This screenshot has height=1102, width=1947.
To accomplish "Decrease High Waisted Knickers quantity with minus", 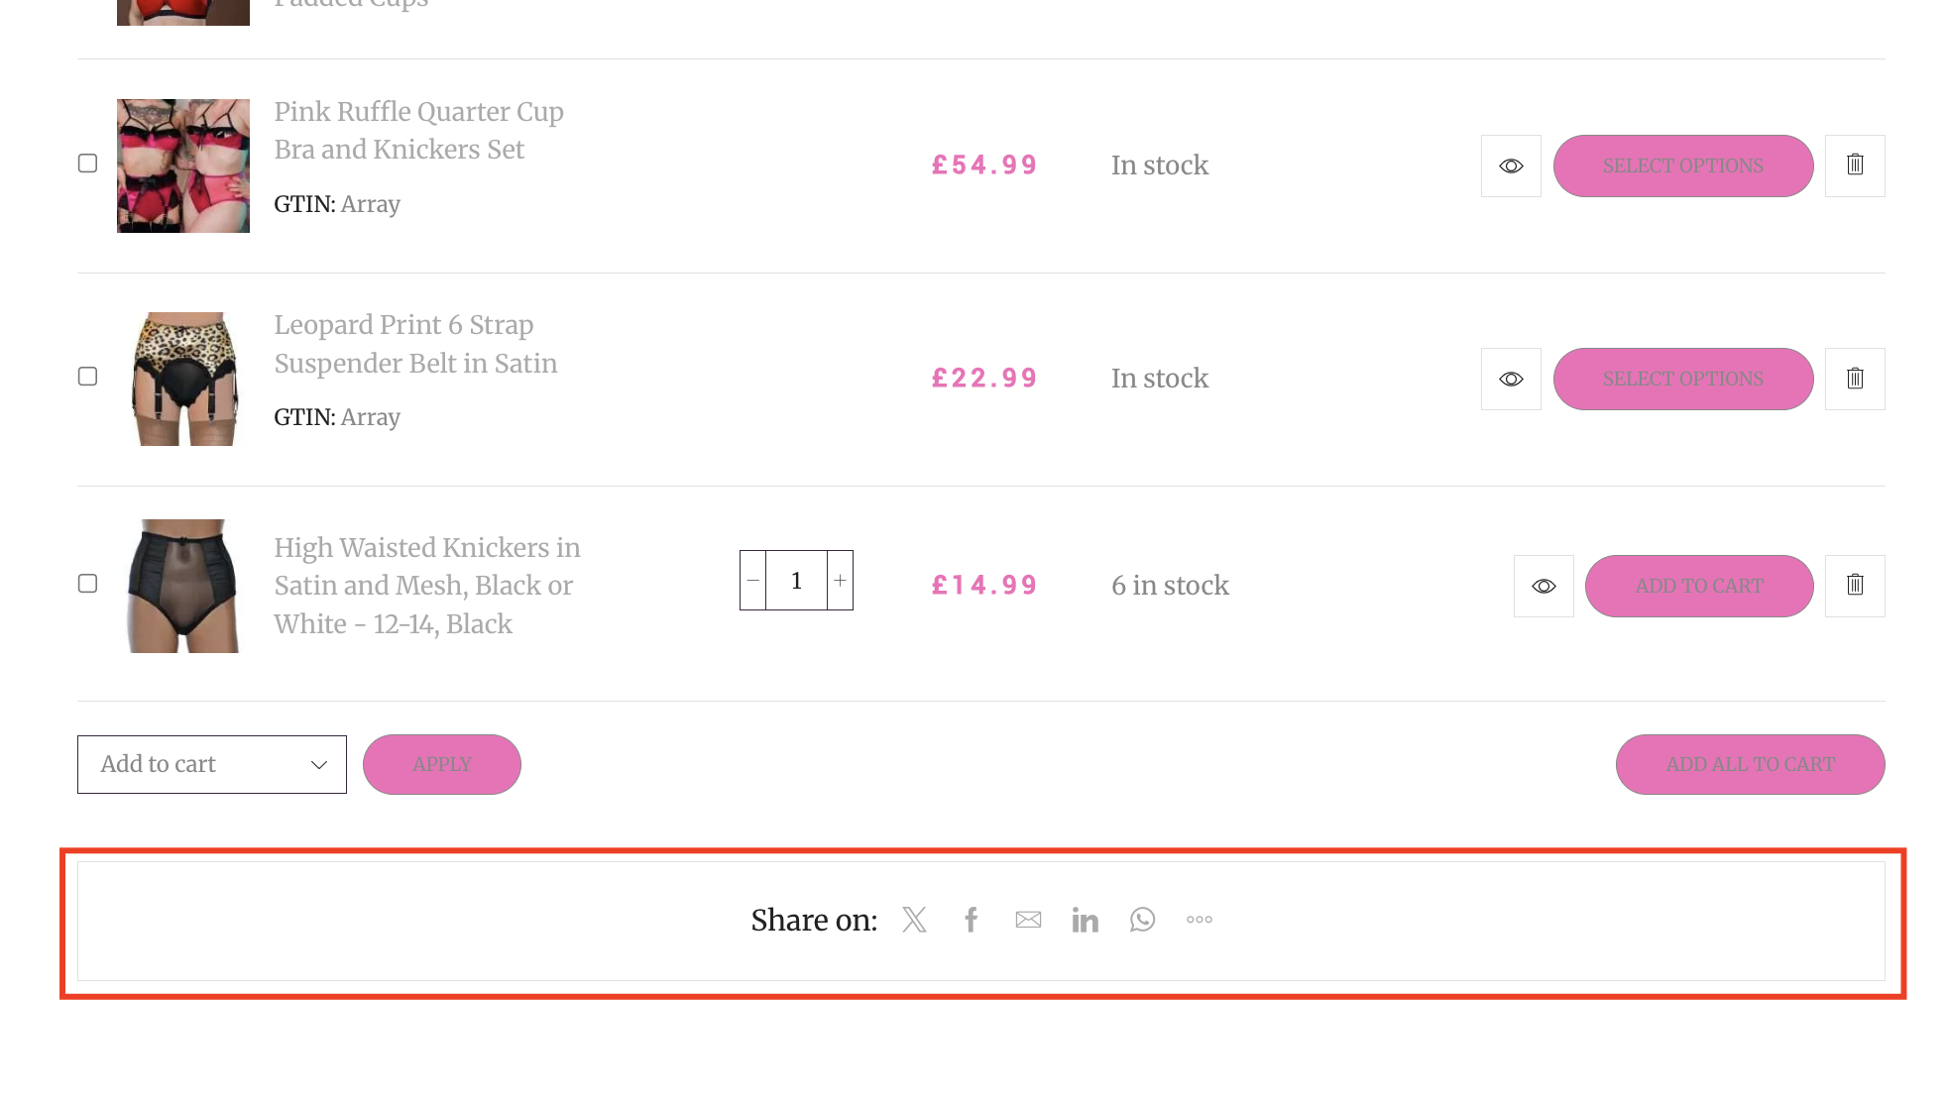I will 753,581.
